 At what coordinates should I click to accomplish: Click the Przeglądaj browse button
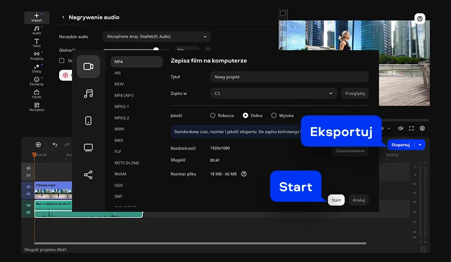tap(355, 93)
